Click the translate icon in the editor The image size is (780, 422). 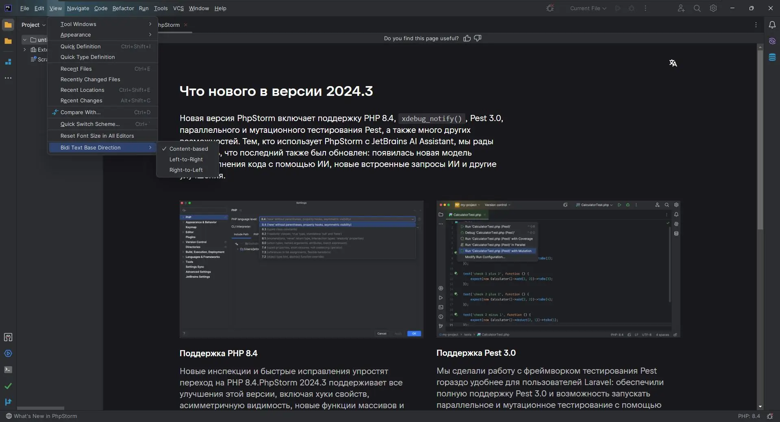point(673,63)
